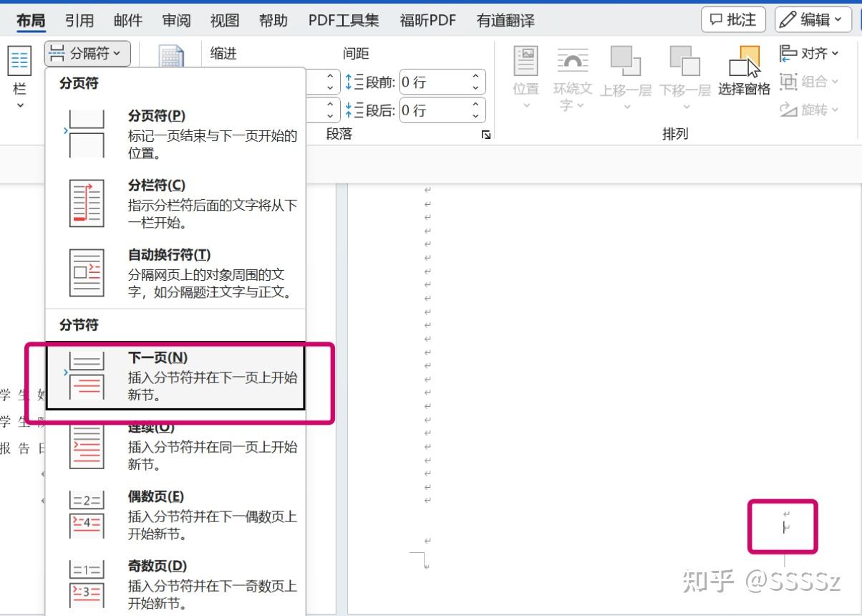Insert 连续 continuous section break
The width and height of the screenshot is (862, 616).
click(175, 445)
